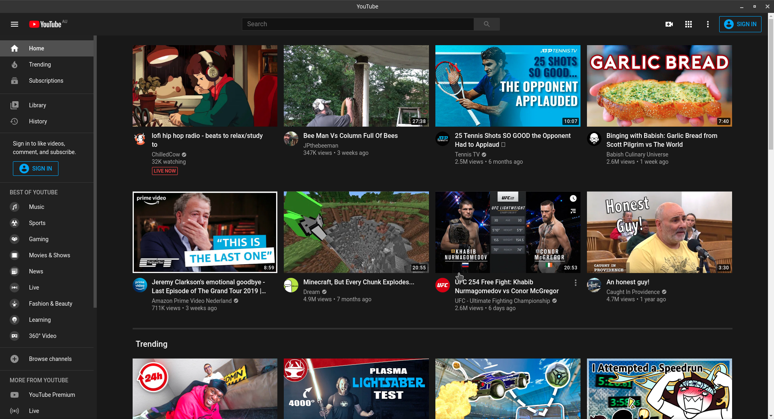Open title 'UFC 254 Free Fight: Khabib'
Viewport: 774px width, 419px height.
(507, 286)
